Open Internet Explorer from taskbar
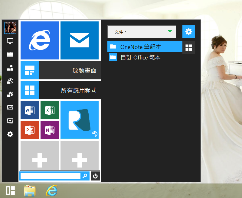Viewport: 242px width, 198px height. coord(51,191)
